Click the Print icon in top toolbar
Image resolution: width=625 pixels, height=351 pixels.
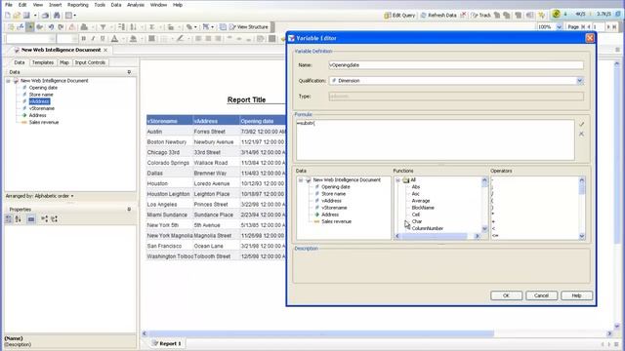click(46, 16)
